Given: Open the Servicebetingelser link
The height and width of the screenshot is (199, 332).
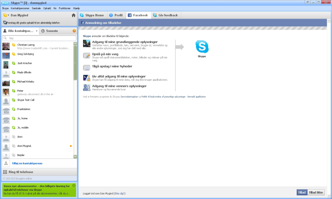Looking at the screenshot, I should click(x=129, y=97).
